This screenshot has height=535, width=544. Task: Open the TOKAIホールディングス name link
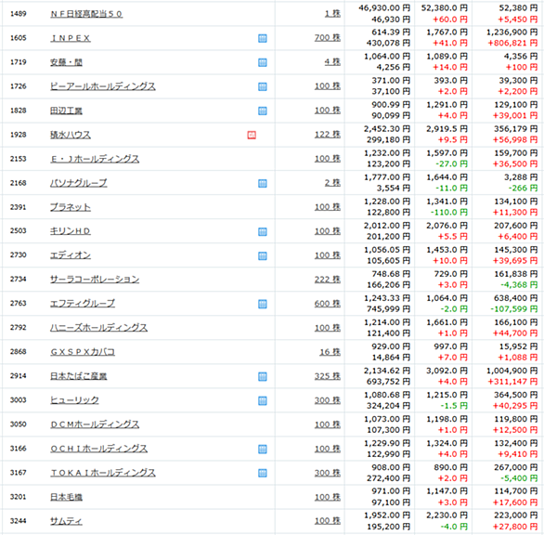tap(103, 473)
